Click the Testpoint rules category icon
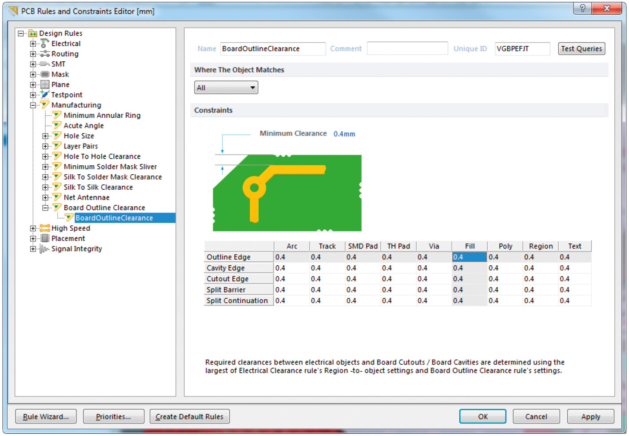 pos(44,95)
